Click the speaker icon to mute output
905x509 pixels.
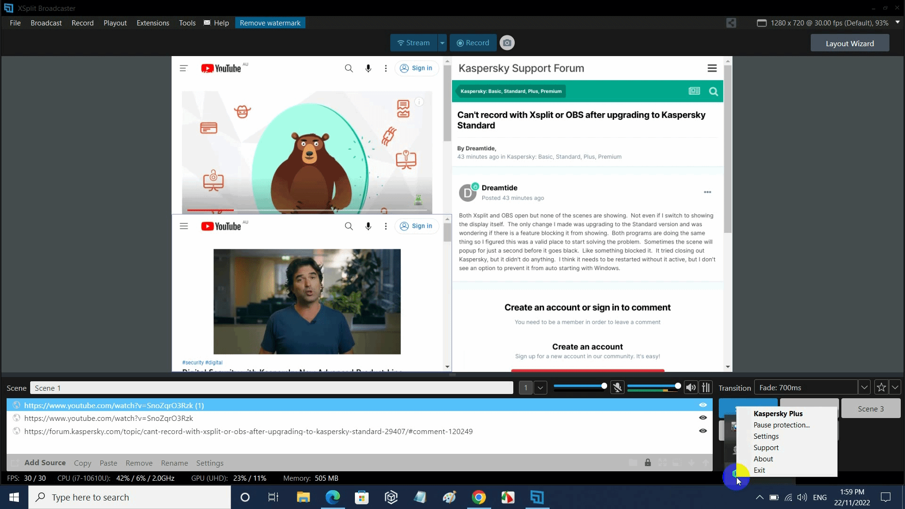691,387
